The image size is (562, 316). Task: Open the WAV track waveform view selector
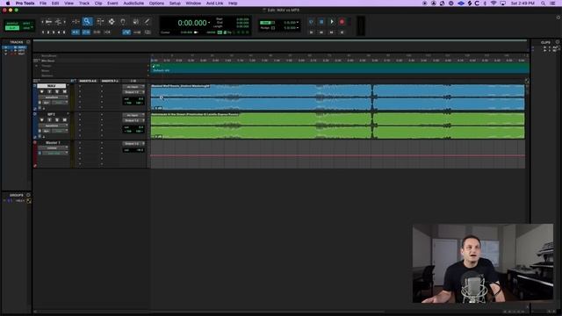click(53, 97)
